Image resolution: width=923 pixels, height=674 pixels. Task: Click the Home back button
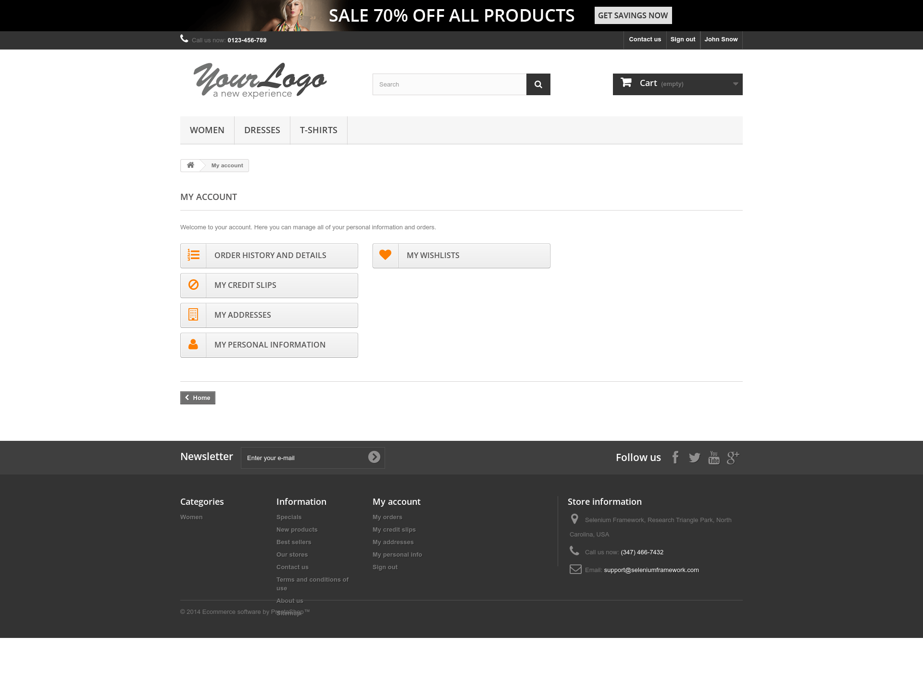pos(198,398)
